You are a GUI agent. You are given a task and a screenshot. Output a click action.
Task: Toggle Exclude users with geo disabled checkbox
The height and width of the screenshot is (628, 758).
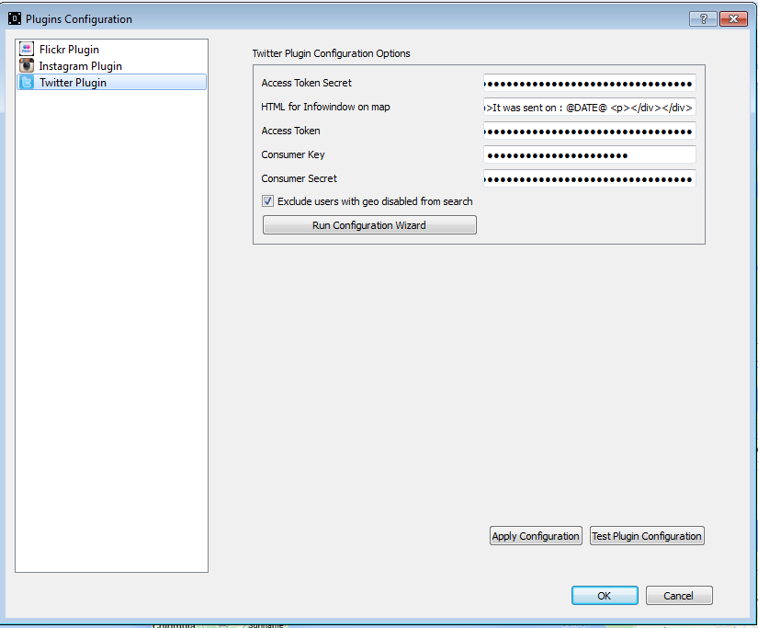click(x=267, y=201)
